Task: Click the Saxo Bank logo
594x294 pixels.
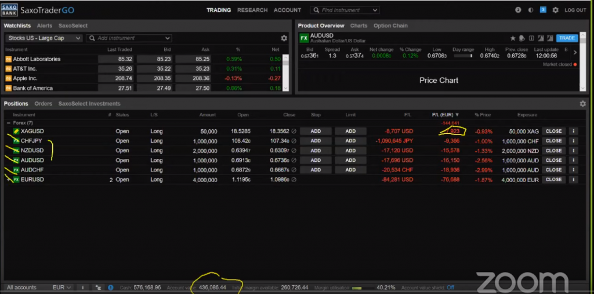Action: coord(9,10)
